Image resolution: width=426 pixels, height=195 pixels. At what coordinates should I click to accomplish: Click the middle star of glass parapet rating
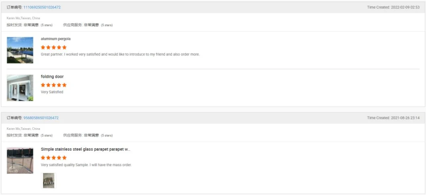coord(54,158)
